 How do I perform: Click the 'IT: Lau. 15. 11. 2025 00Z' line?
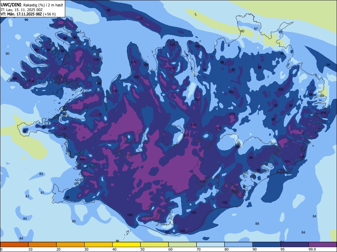pyautogui.click(x=22, y=10)
